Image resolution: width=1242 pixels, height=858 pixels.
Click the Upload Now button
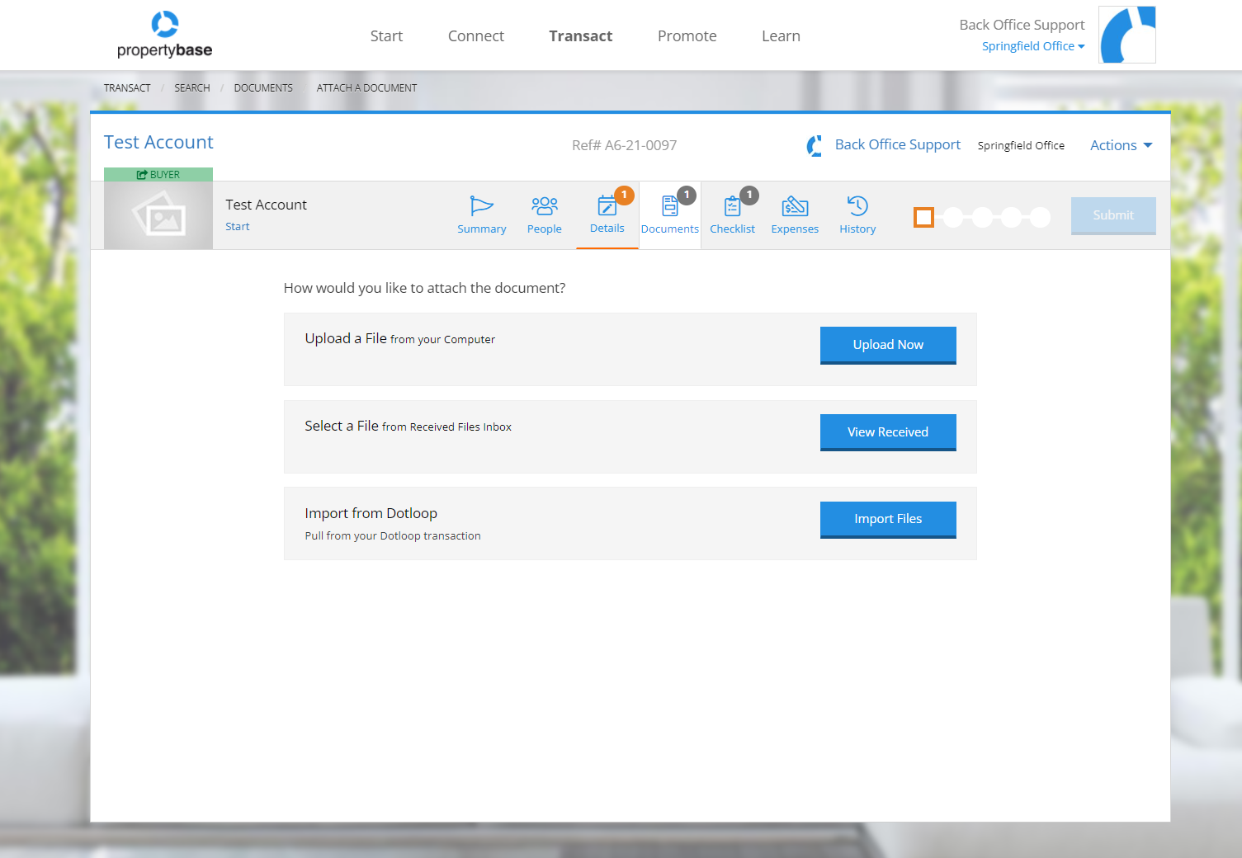click(x=888, y=345)
